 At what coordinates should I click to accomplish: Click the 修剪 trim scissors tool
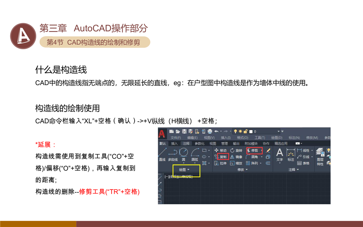point(252,151)
